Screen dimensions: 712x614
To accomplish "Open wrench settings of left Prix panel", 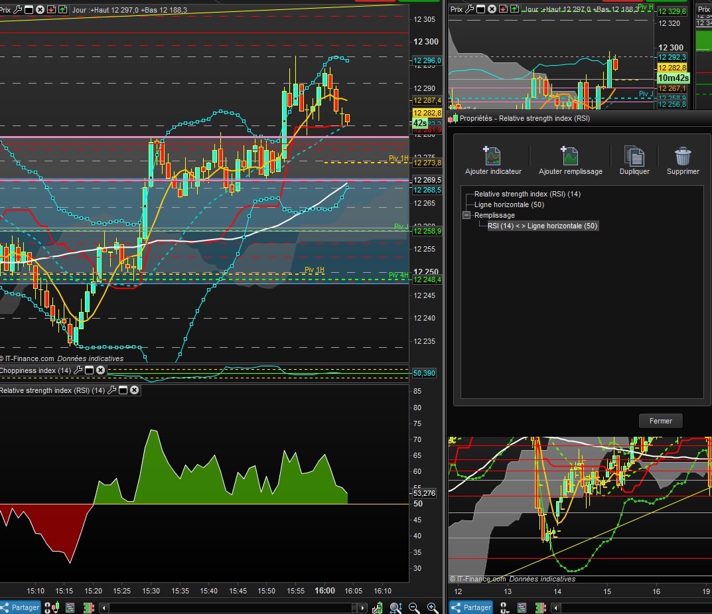I will (x=18, y=10).
